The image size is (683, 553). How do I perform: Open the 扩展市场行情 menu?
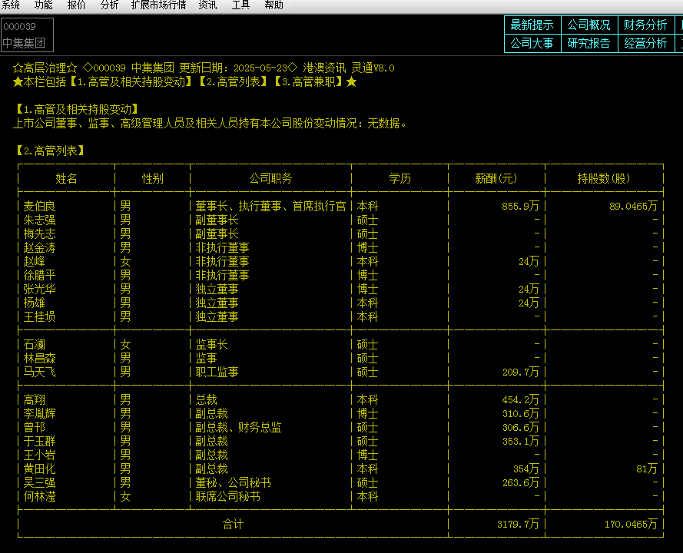pos(158,5)
